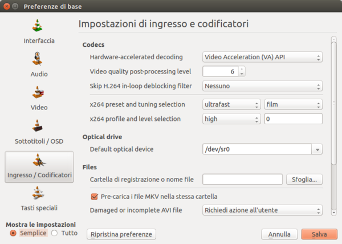
Task: Click the Cartella di registrazione text field
Action: tap(242, 180)
